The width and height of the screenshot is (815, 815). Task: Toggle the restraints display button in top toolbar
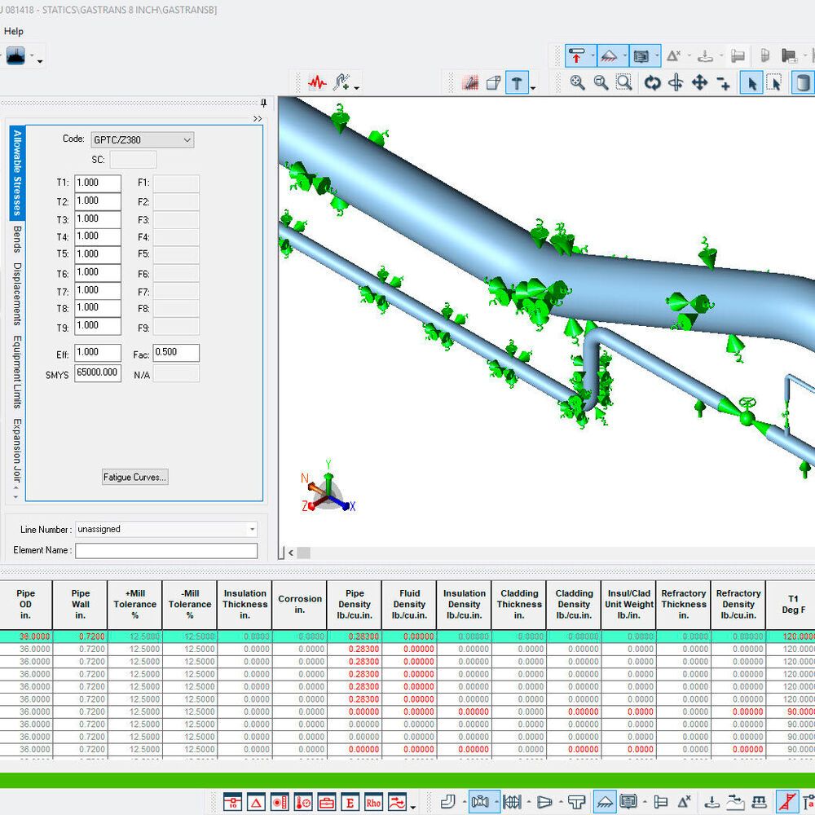click(577, 56)
